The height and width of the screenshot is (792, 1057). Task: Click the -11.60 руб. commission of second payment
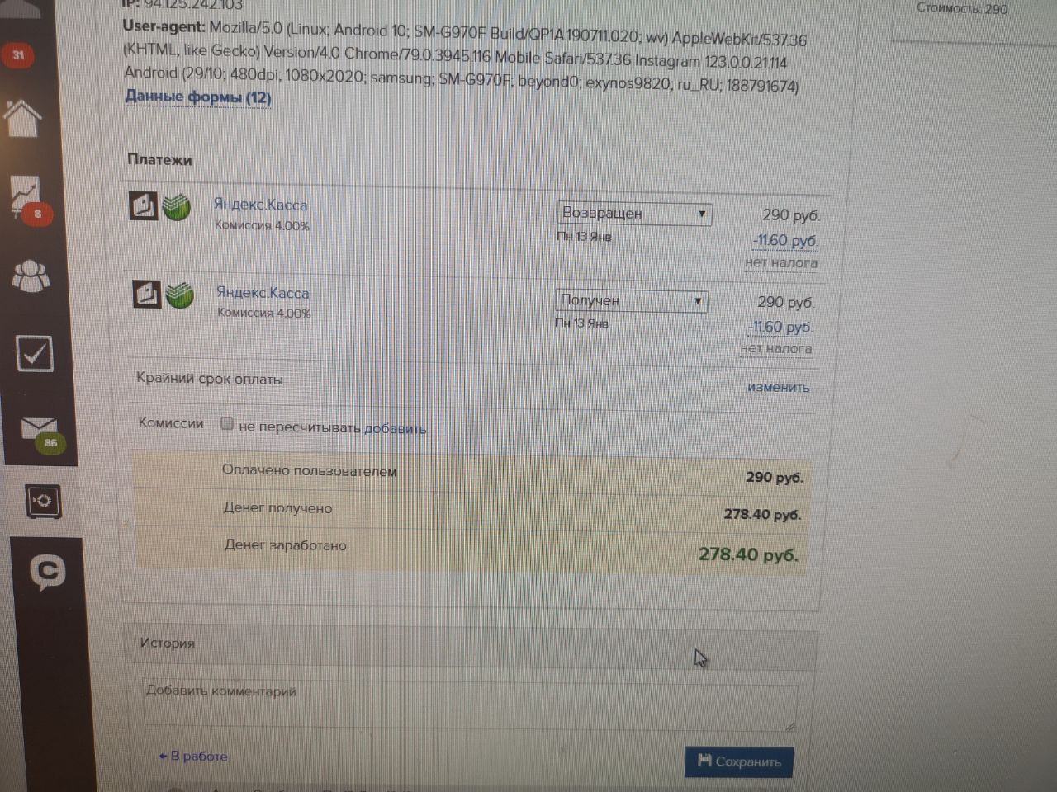[x=780, y=327]
